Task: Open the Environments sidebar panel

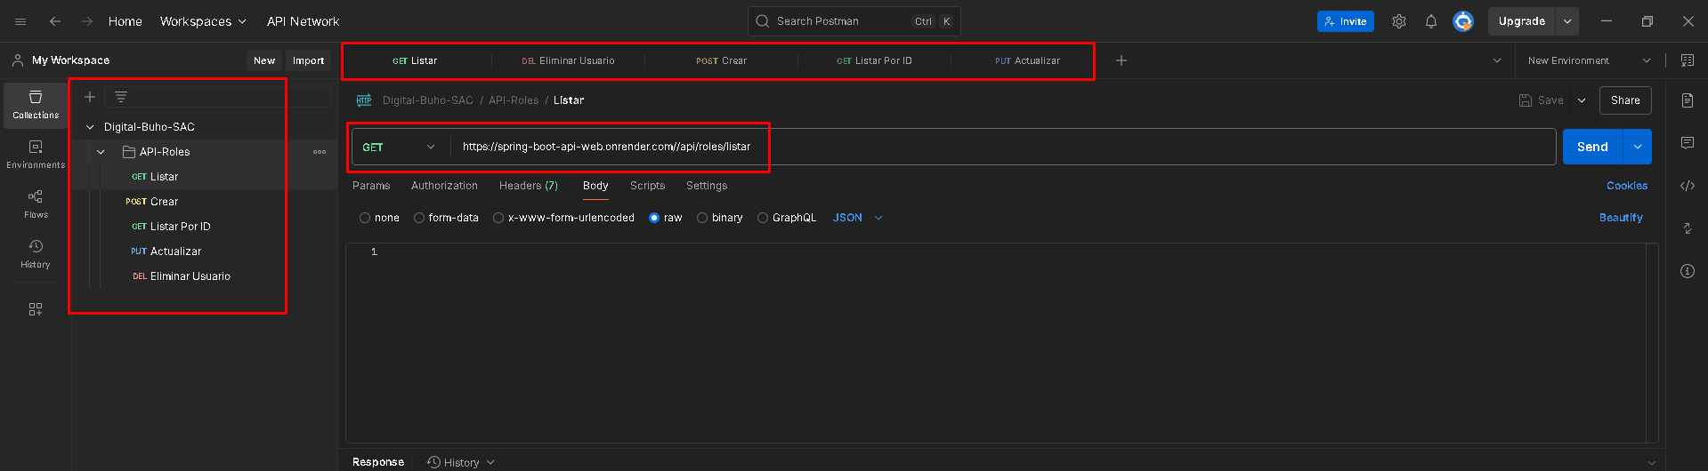Action: pyautogui.click(x=36, y=154)
